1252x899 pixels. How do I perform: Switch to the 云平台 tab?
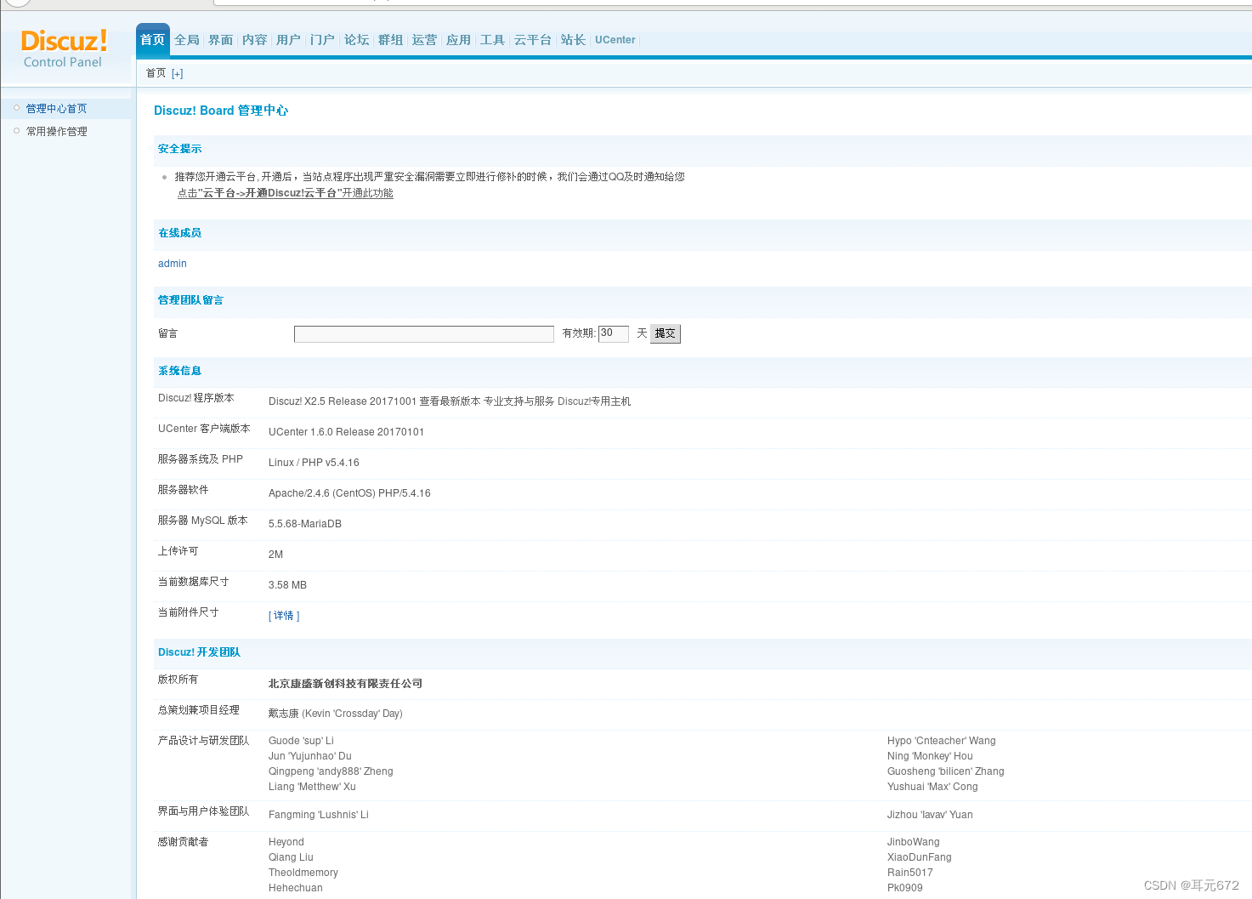[533, 40]
